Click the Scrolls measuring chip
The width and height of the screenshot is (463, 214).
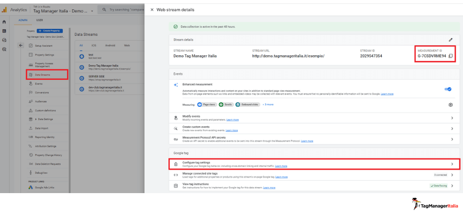click(x=226, y=104)
